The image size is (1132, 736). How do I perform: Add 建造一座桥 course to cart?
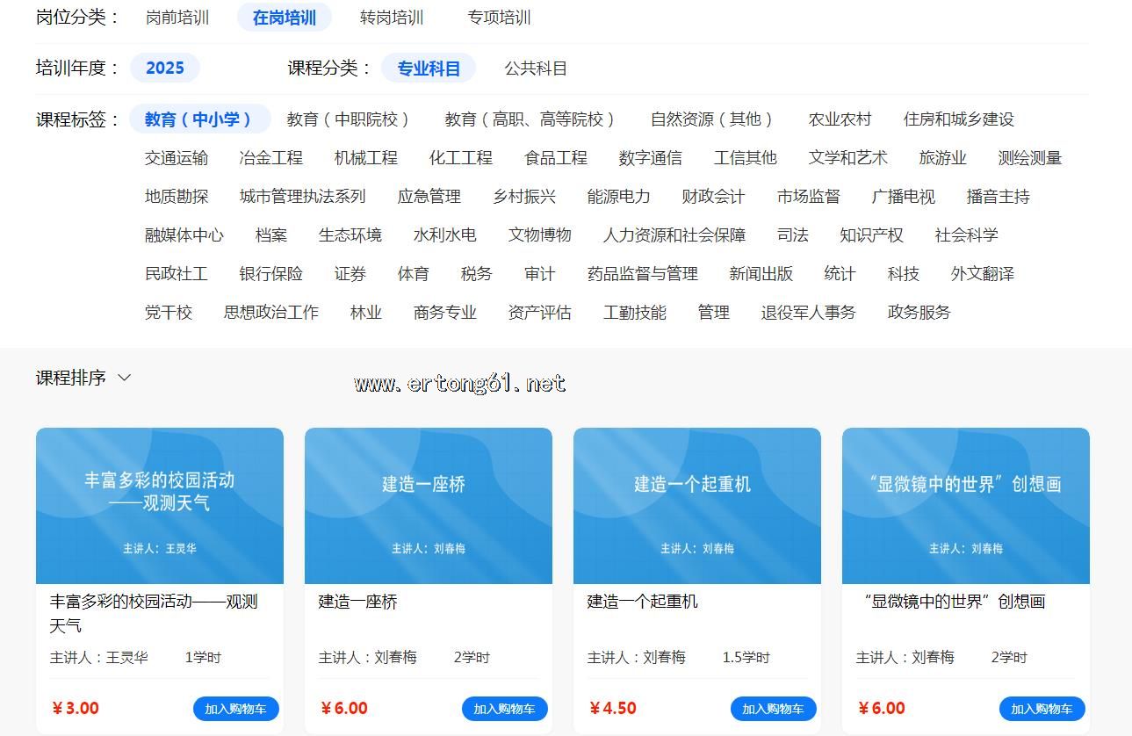pyautogui.click(x=504, y=709)
